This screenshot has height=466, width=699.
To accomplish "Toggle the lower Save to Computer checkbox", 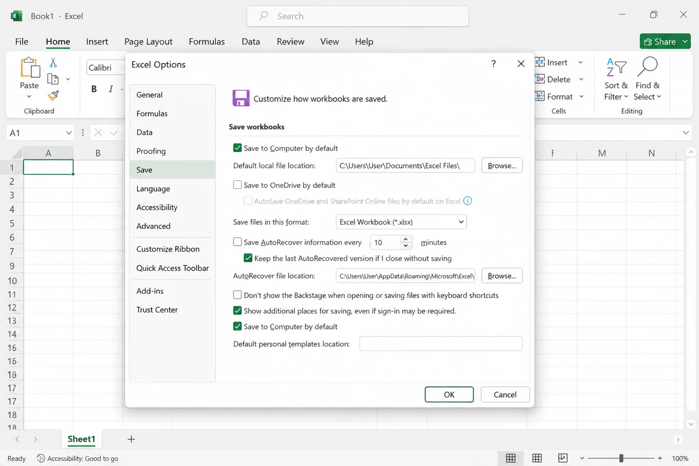I will 237,326.
